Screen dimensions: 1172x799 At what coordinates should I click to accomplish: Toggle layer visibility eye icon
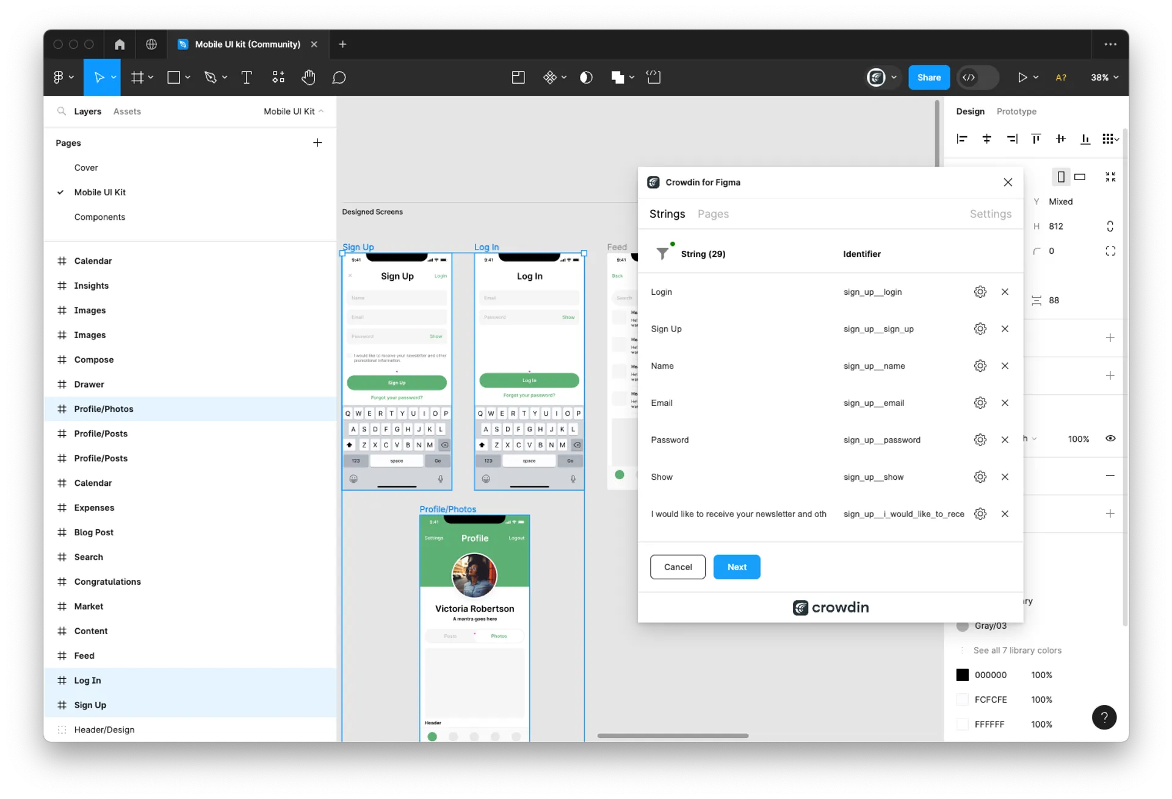point(1110,438)
